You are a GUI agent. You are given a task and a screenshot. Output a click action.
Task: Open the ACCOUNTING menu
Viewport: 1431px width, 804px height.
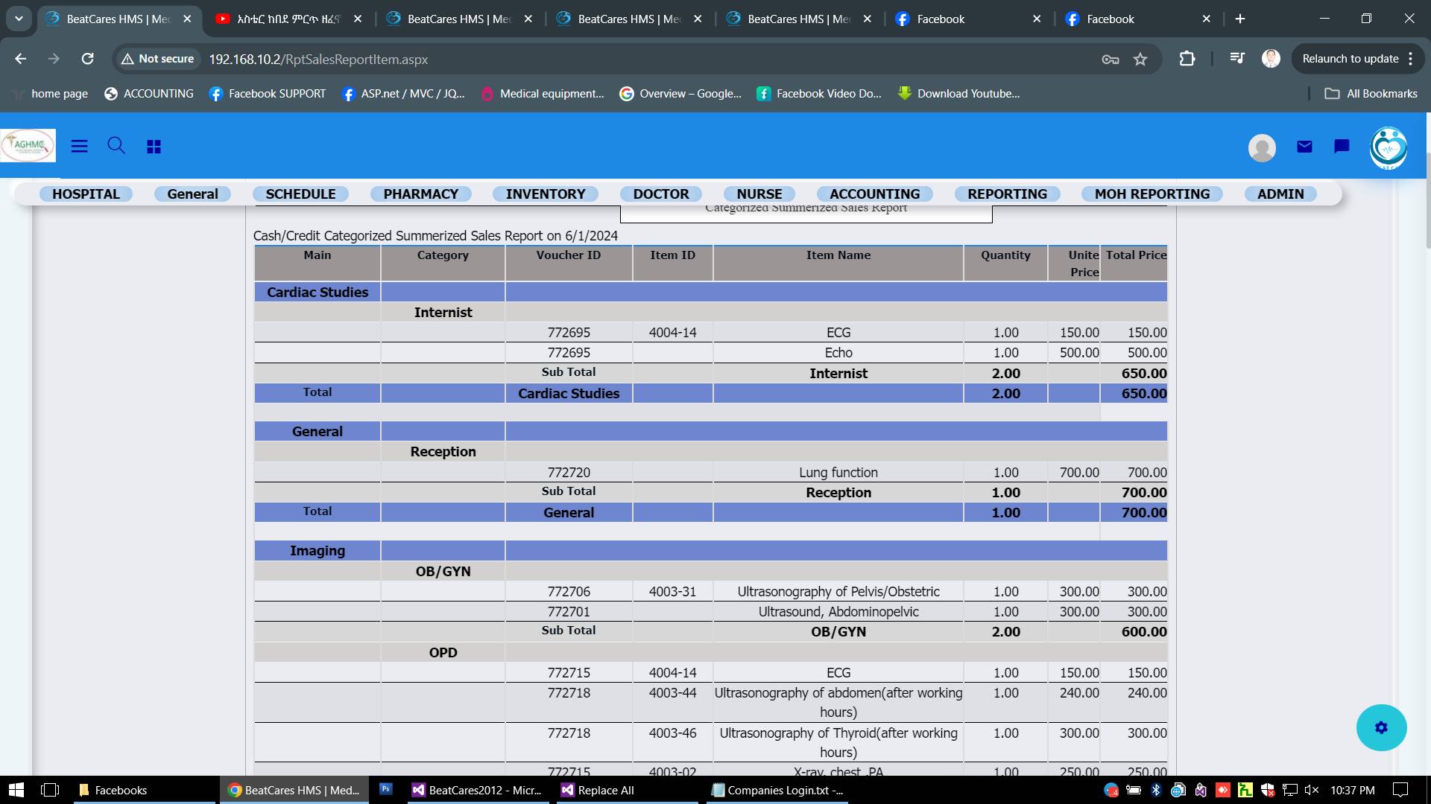[874, 194]
